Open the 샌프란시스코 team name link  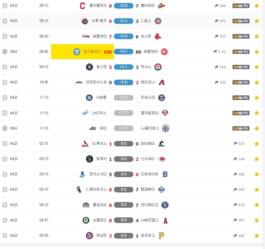[96, 82]
